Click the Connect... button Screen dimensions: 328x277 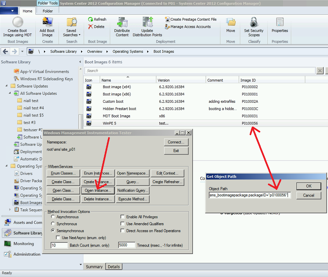(x=176, y=142)
